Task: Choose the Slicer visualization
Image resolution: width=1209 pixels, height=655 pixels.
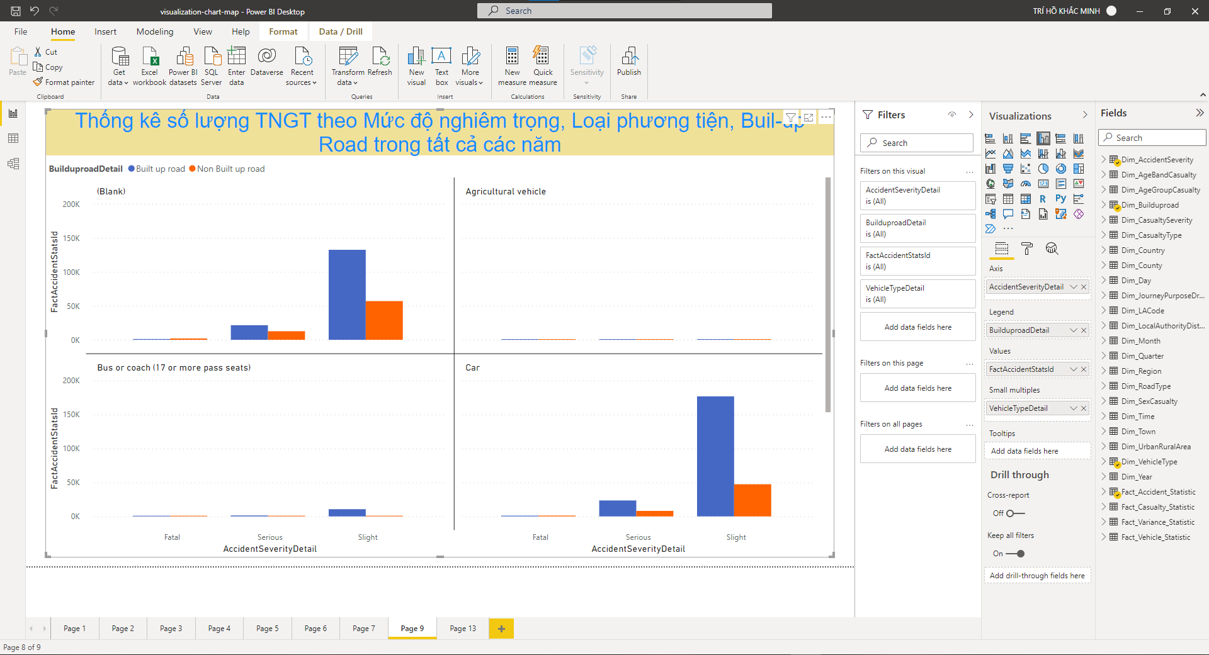Action: 990,199
